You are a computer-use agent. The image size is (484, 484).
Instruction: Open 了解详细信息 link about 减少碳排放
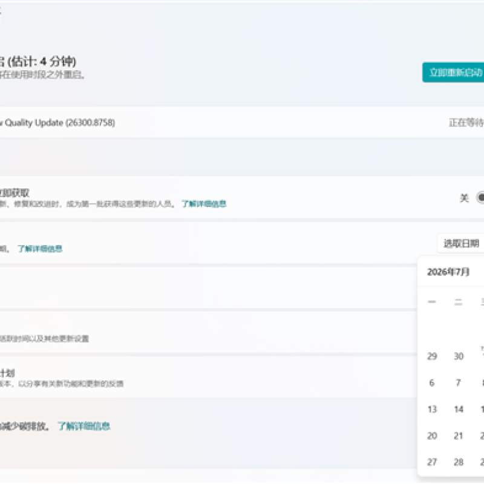pos(84,427)
